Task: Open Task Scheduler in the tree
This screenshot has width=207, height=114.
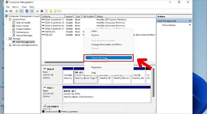Action: coord(23,23)
